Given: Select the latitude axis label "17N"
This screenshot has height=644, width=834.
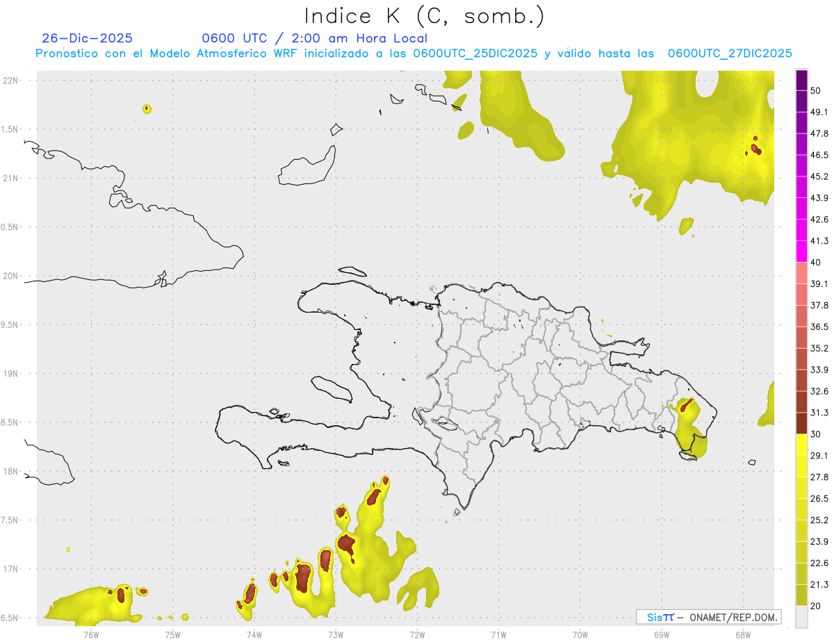Looking at the screenshot, I should coord(10,570).
